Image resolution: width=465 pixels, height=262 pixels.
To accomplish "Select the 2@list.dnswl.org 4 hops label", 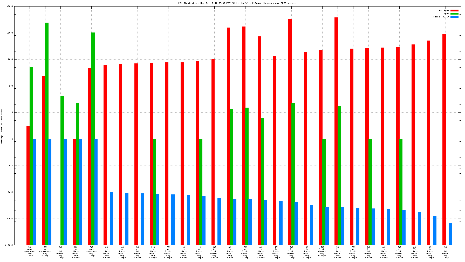I will [x=322, y=251].
